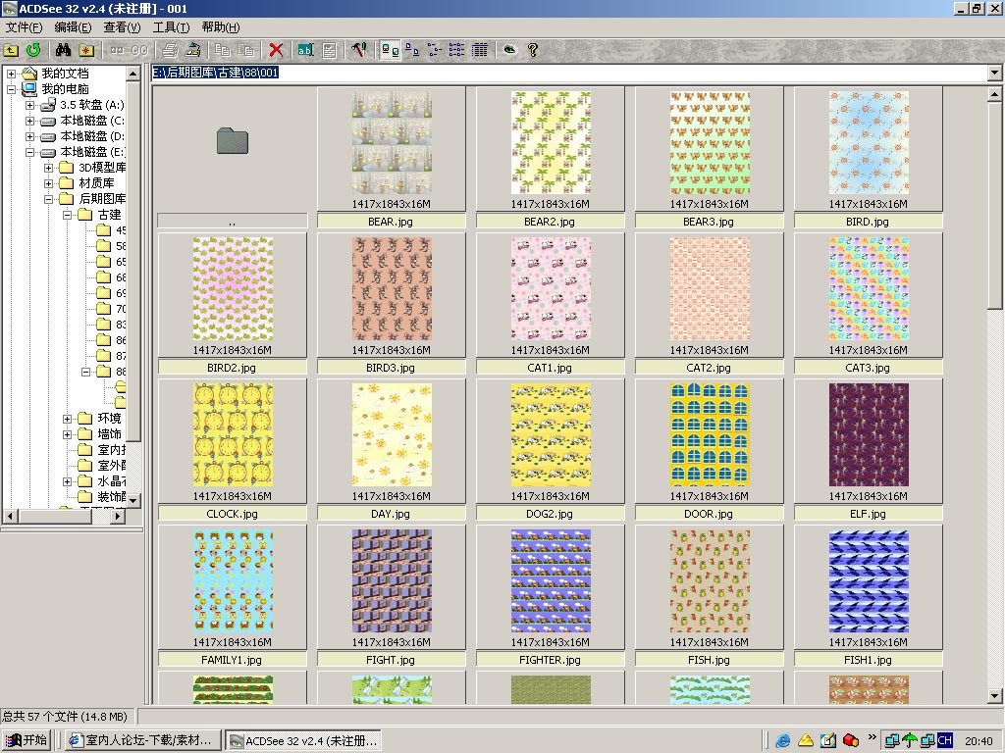Go up one folder level
Screen dimensions: 1005x753
tap(12, 50)
